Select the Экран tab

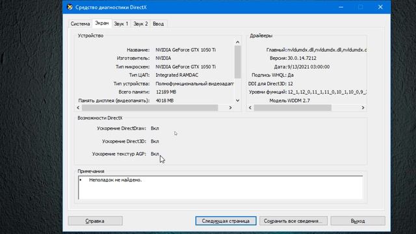click(102, 23)
